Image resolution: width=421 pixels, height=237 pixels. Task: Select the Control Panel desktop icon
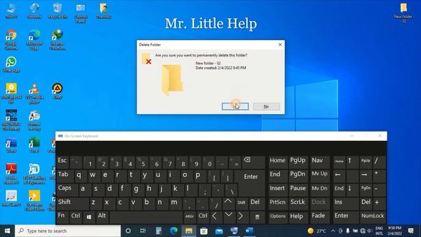click(80, 13)
